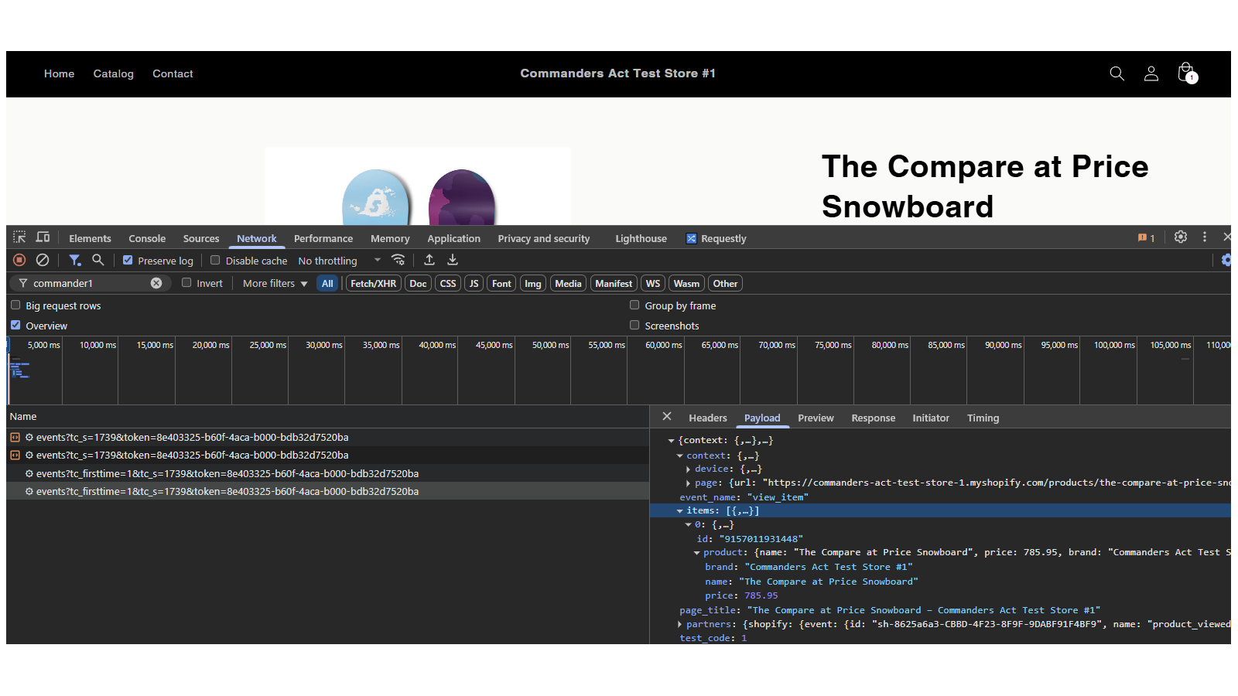Enable Big request rows
Image resolution: width=1238 pixels, height=696 pixels.
click(x=15, y=305)
